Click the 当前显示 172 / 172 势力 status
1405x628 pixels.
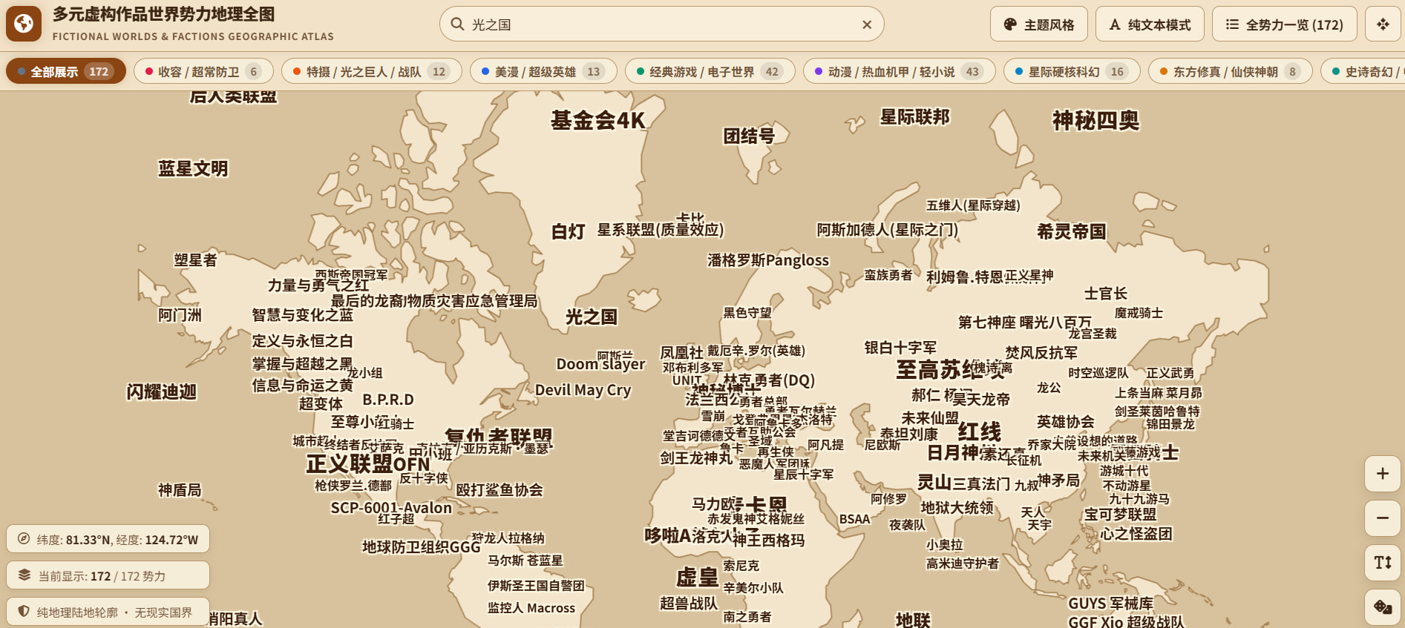pyautogui.click(x=108, y=575)
